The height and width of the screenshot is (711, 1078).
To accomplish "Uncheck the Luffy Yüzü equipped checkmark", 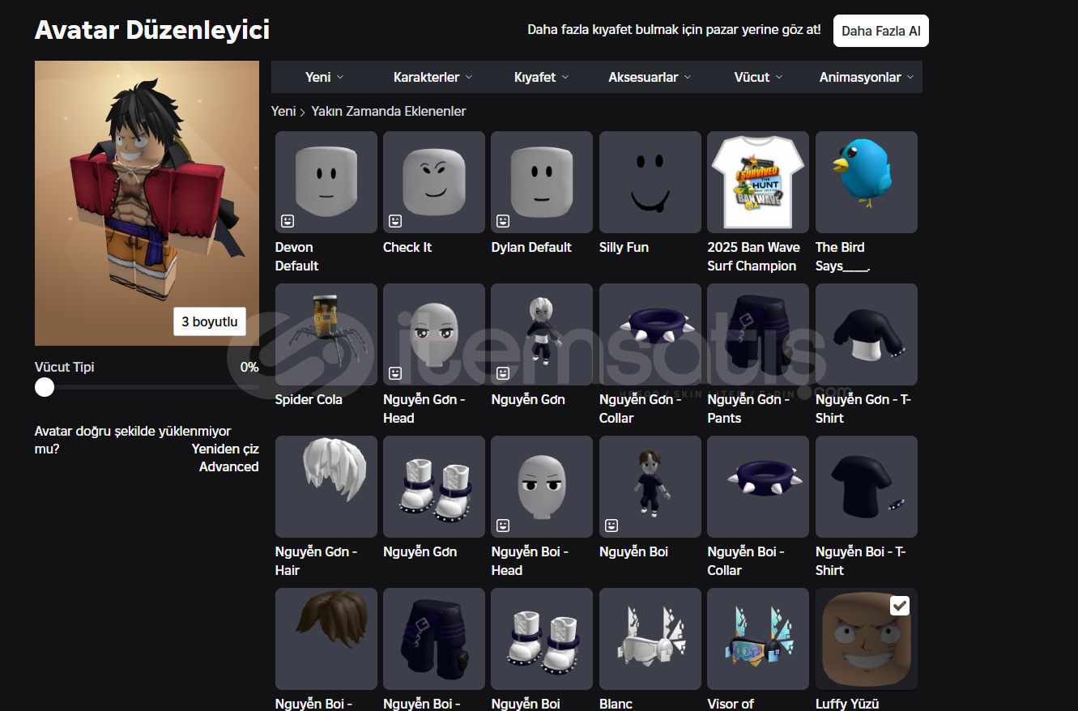I will click(899, 606).
